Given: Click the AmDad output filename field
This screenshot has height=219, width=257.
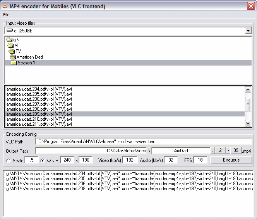Looking at the screenshot, I should tap(181, 151).
